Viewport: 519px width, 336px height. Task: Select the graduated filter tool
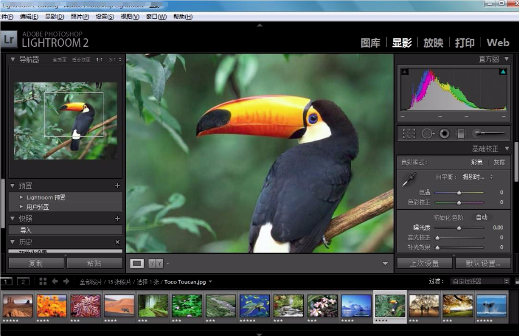tap(460, 134)
